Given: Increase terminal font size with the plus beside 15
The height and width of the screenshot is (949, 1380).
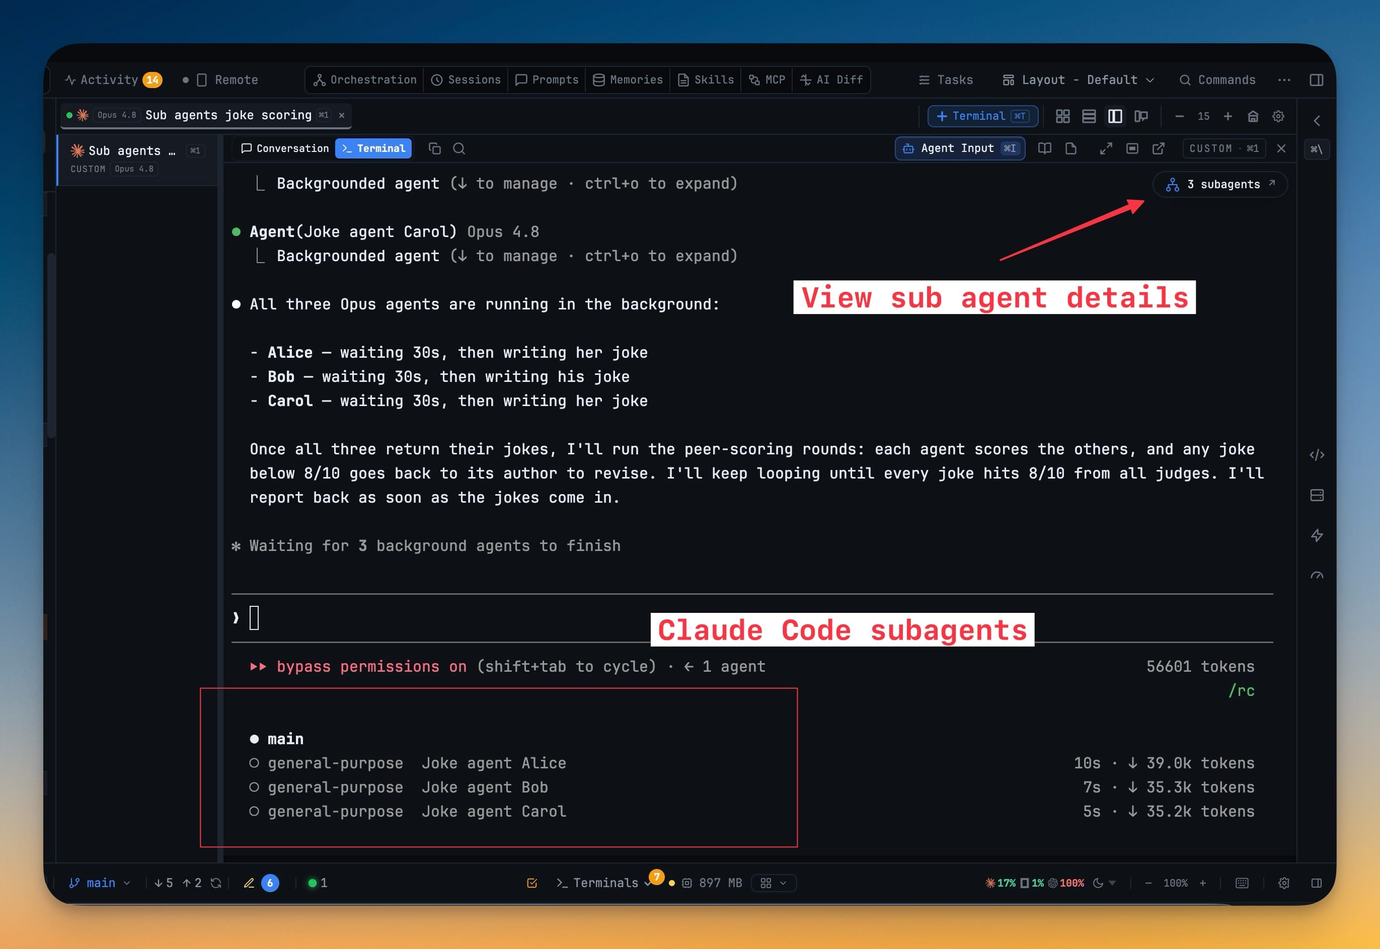Looking at the screenshot, I should [x=1227, y=116].
